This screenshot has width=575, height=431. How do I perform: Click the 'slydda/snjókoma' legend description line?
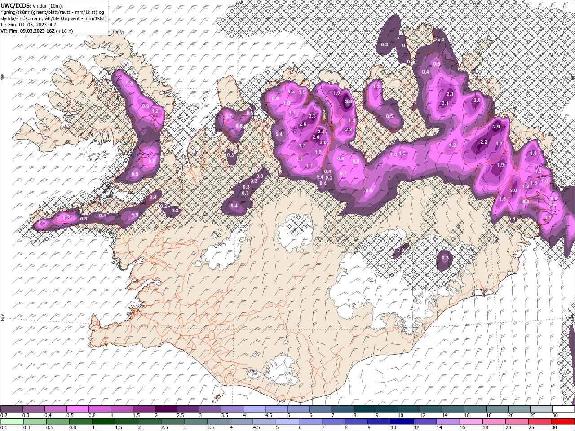coord(53,18)
